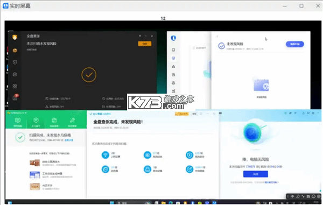323x205 pixels.
Task: Select the monitor icon in the white window sidebar
Action: tap(173, 50)
